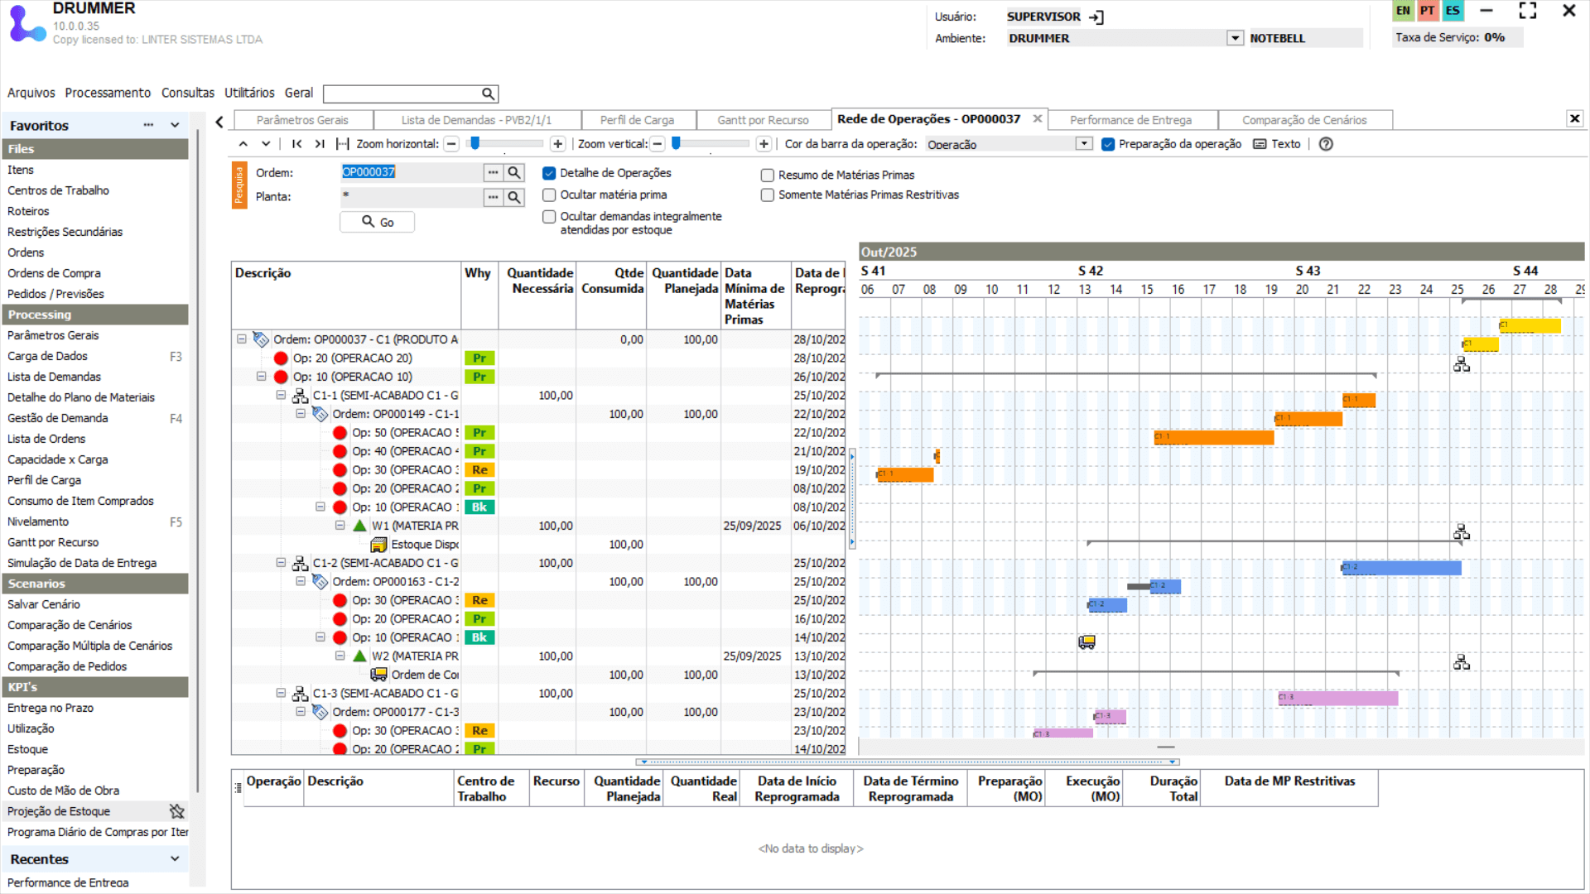The height and width of the screenshot is (894, 1590).
Task: Click the logout icon next to SUPERVISOR
Action: tap(1096, 17)
